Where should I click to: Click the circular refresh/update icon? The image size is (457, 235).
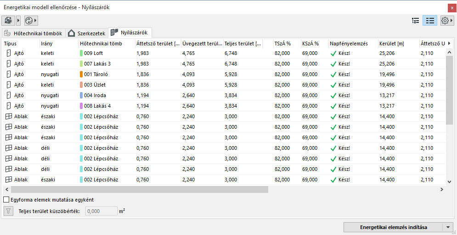pyautogui.click(x=28, y=21)
